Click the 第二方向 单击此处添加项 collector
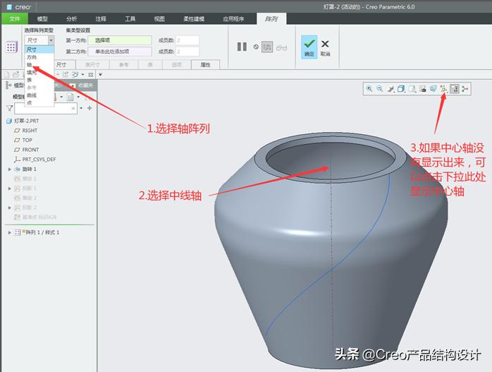Screen dimensions: 492x372 tap(120, 52)
